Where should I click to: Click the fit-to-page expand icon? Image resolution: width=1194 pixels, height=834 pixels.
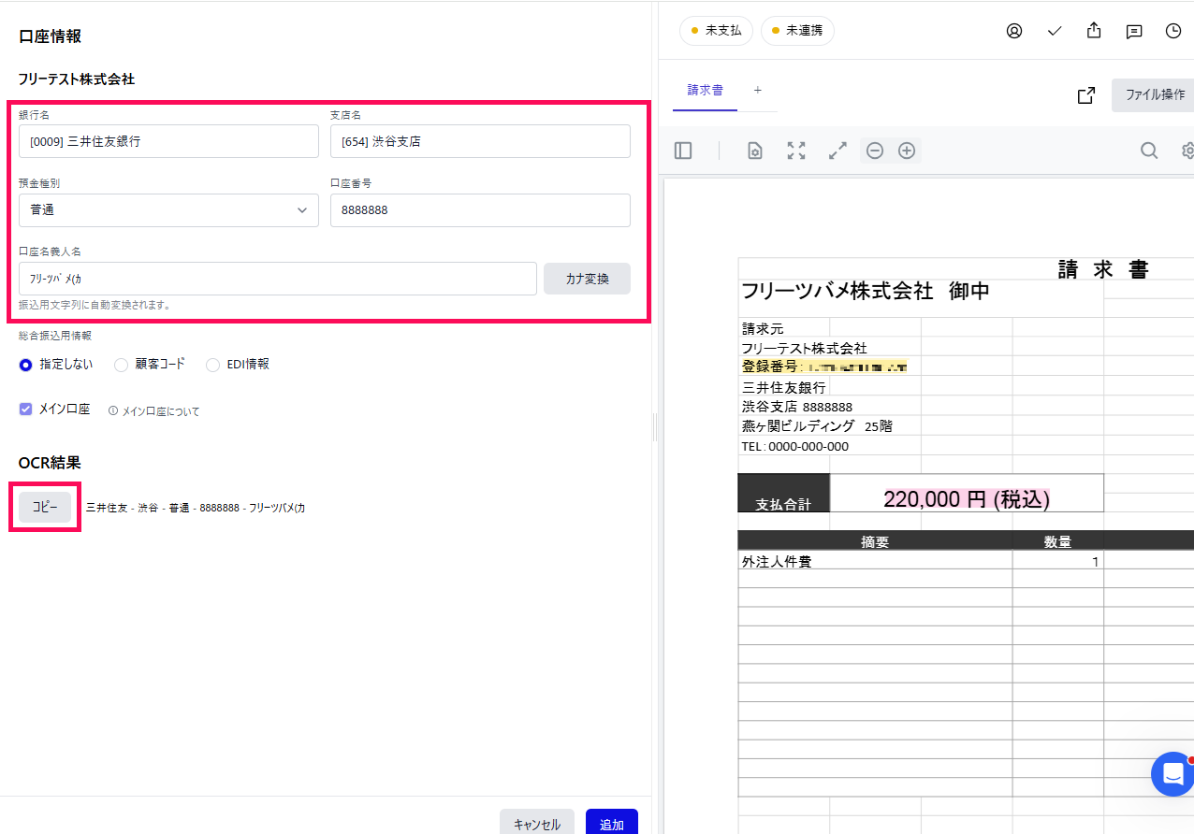pyautogui.click(x=796, y=151)
